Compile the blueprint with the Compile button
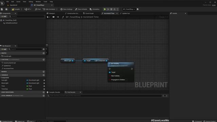The width and height of the screenshot is (217, 122). (16, 9)
